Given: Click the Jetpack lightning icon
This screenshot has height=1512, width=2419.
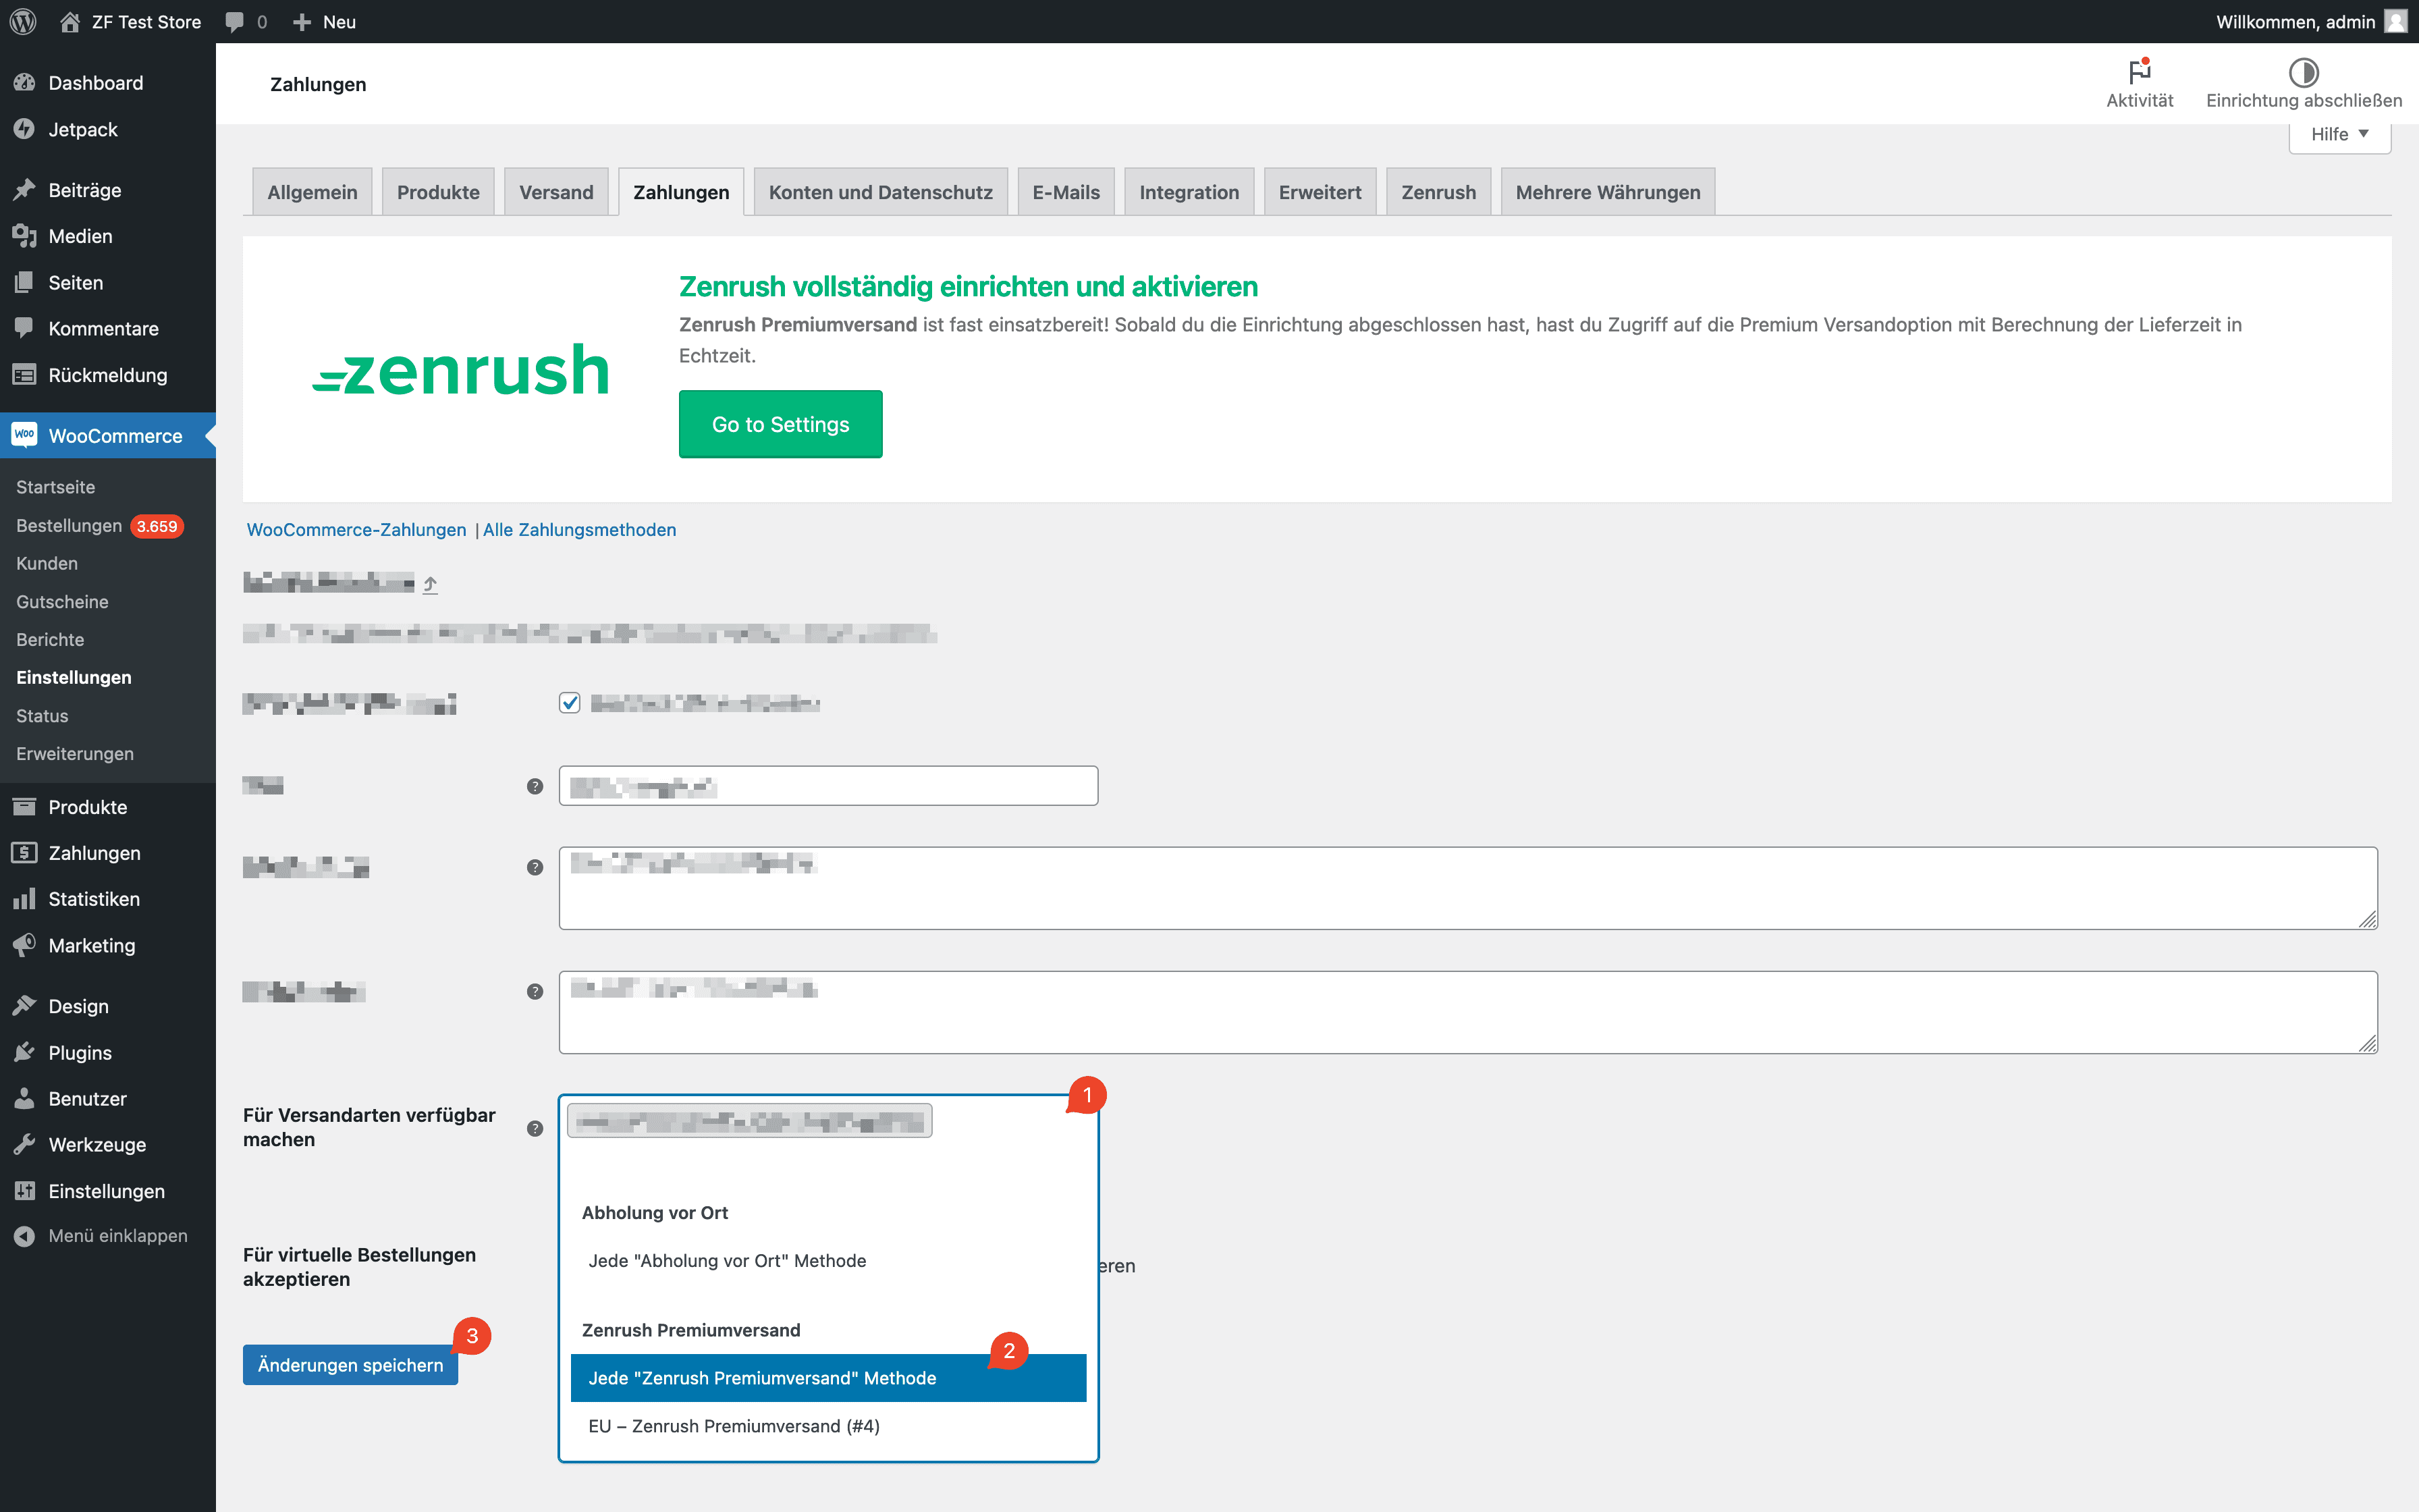Looking at the screenshot, I should tap(25, 129).
